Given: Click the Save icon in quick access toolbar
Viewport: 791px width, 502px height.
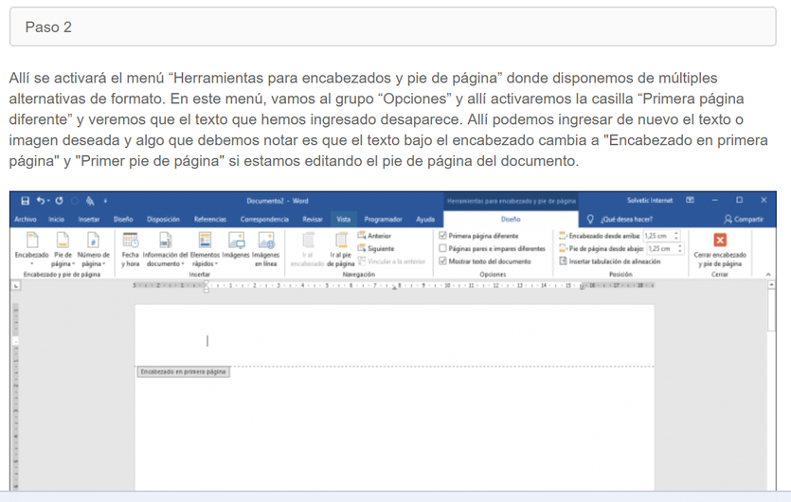Looking at the screenshot, I should click(x=26, y=201).
